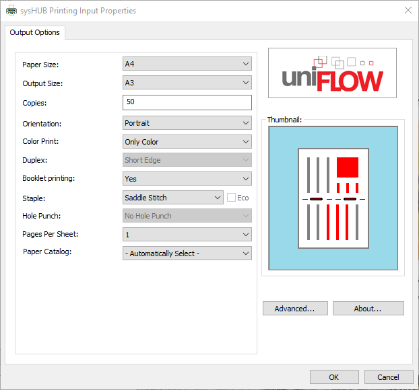Close the Printing Input Properties window

click(408, 10)
